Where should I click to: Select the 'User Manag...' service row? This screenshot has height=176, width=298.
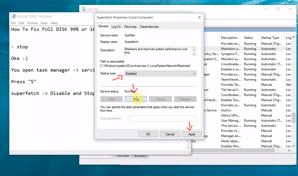click(x=248, y=120)
